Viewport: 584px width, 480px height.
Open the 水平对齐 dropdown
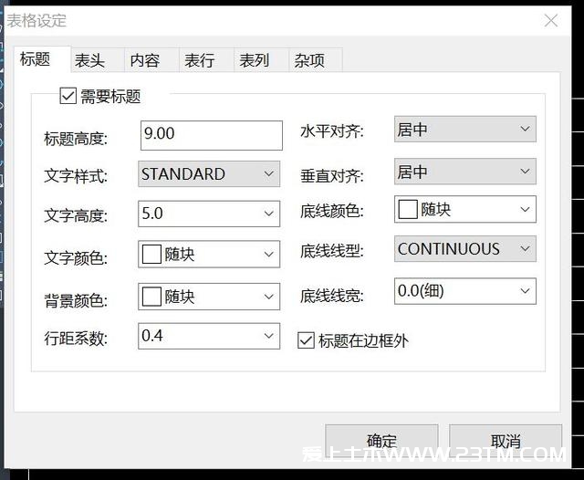pyautogui.click(x=465, y=129)
